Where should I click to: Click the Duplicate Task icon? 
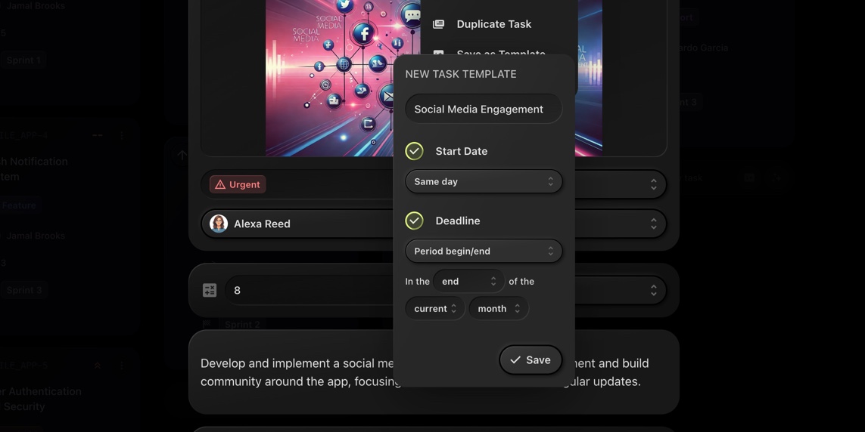(438, 24)
